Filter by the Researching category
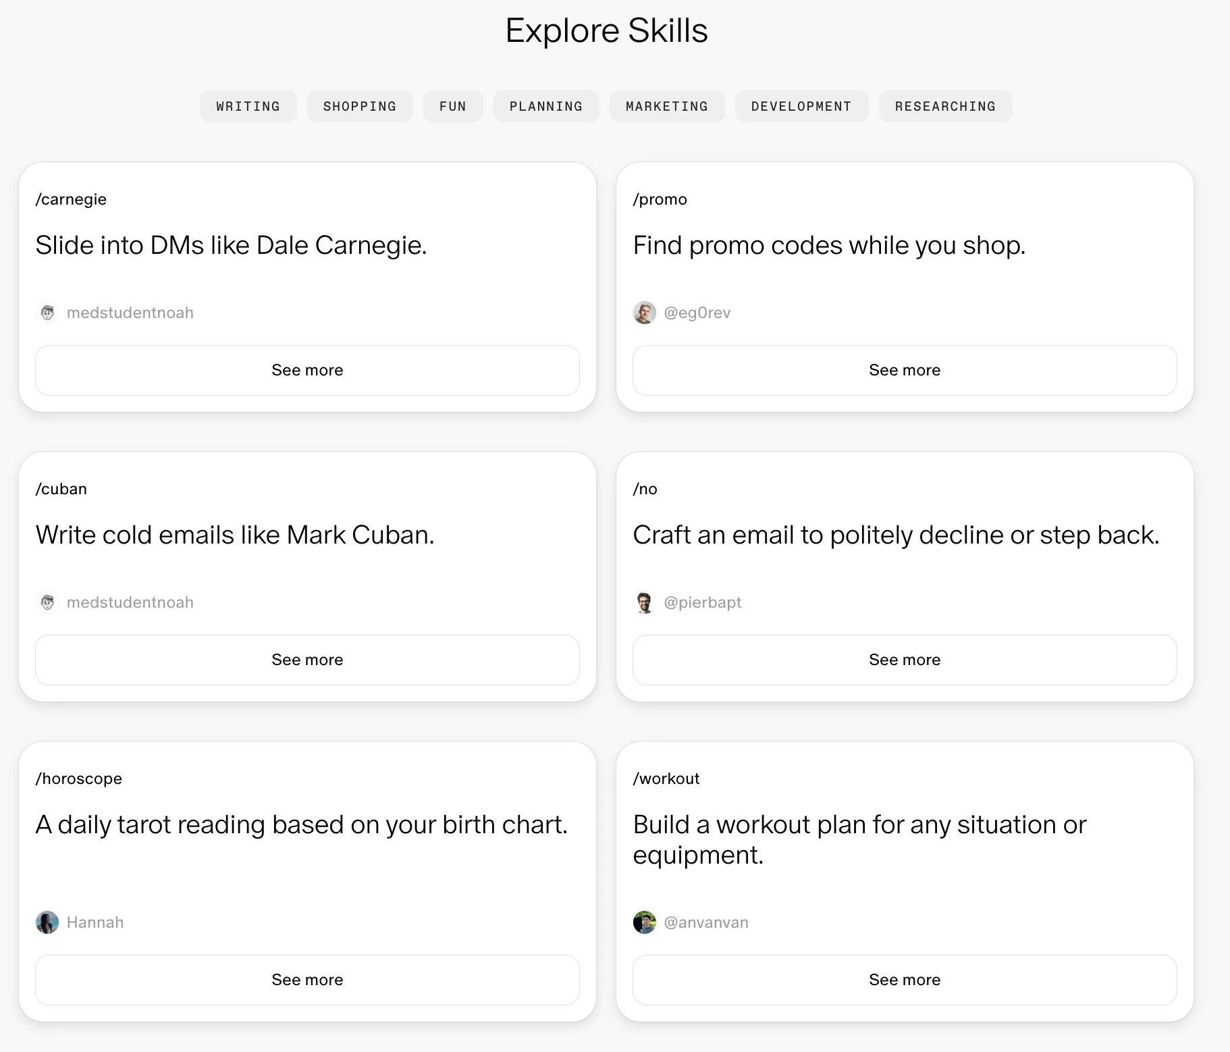The height and width of the screenshot is (1052, 1230). point(944,106)
